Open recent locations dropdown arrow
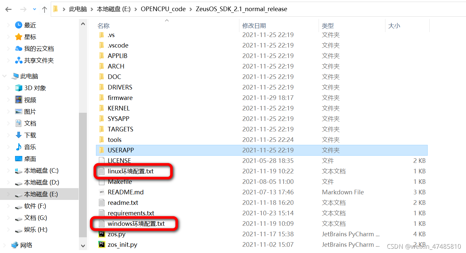This screenshot has height=253, width=466. coord(35,9)
